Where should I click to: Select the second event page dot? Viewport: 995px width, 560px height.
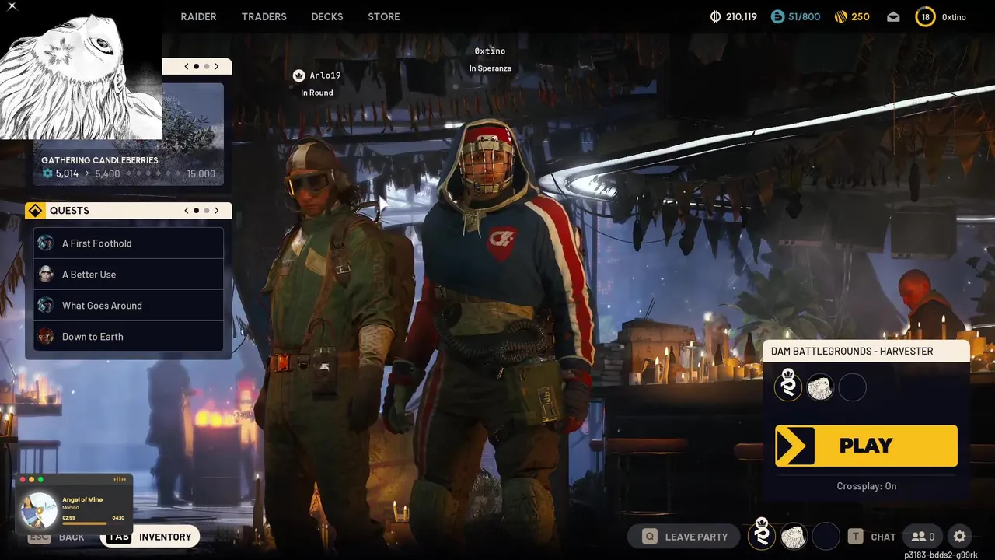coord(207,67)
